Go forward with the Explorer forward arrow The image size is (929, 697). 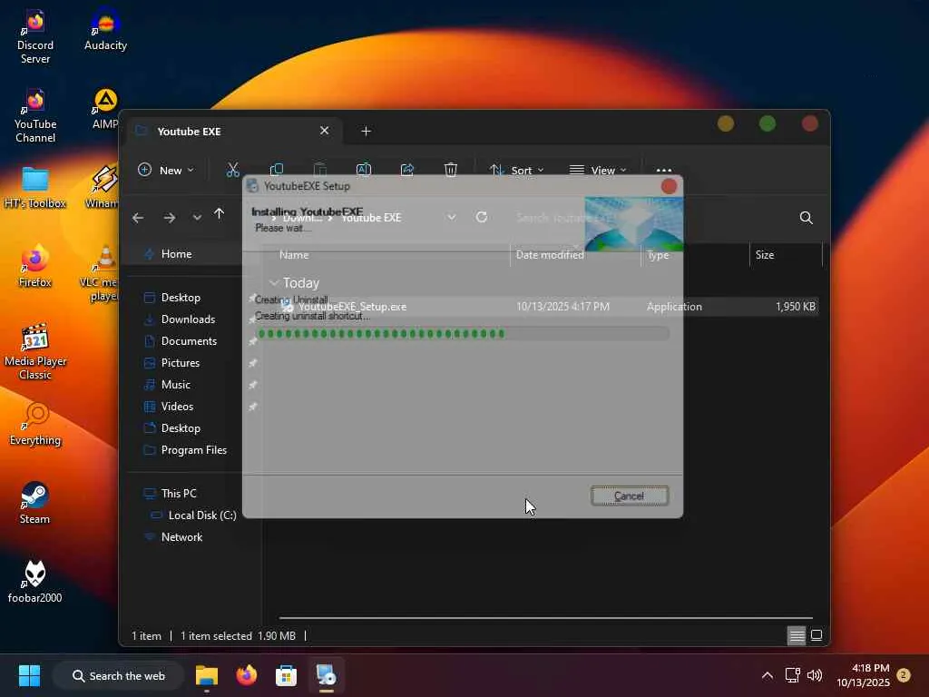click(x=170, y=218)
